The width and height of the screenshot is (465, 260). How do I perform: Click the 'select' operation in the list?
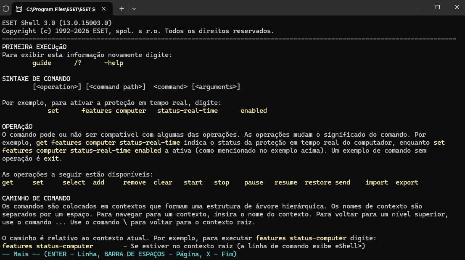click(x=74, y=183)
